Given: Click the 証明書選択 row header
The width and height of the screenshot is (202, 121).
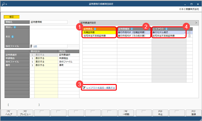Looking at the screenshot, I should click(17, 55).
